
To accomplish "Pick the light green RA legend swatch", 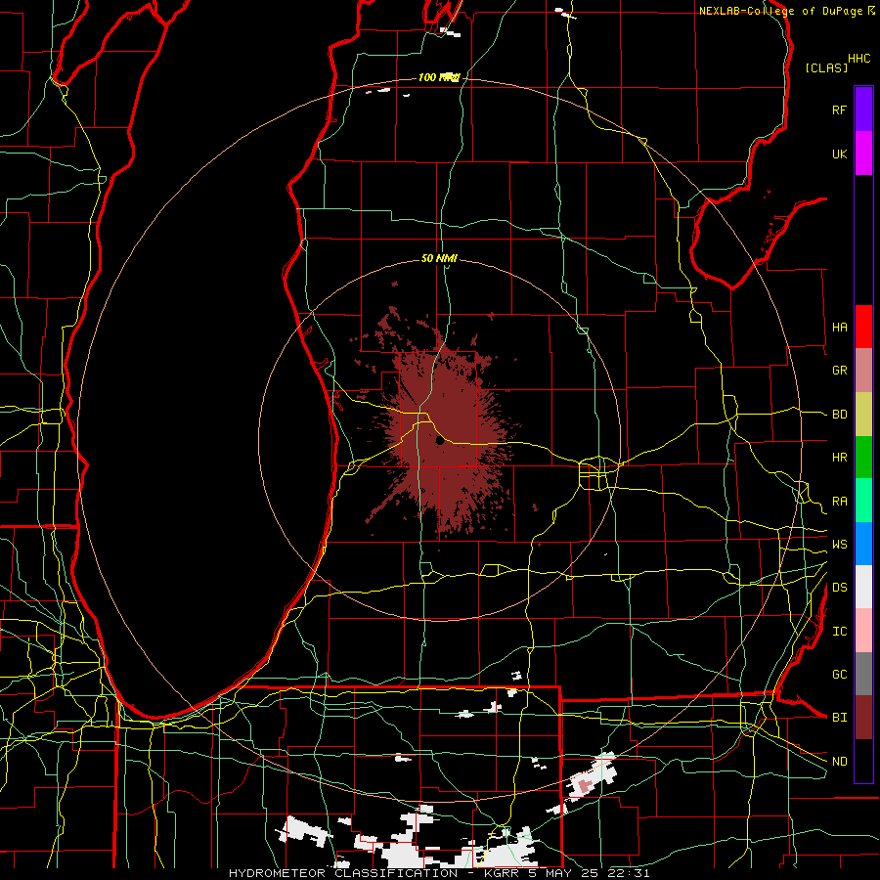I will [863, 501].
